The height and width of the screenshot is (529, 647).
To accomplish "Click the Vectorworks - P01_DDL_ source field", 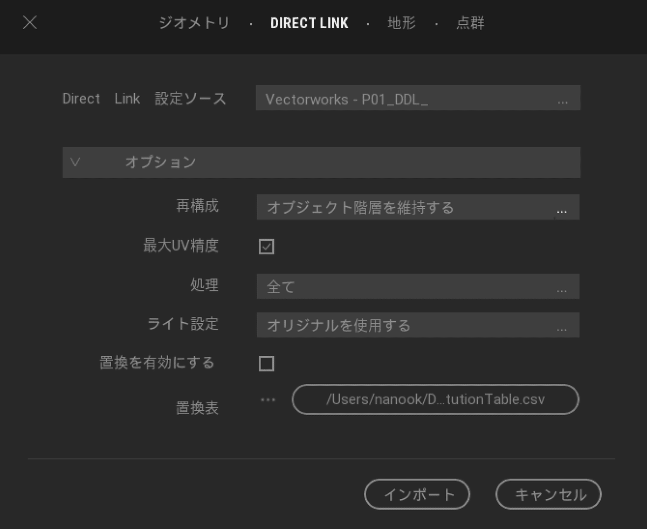I will click(x=377, y=98).
